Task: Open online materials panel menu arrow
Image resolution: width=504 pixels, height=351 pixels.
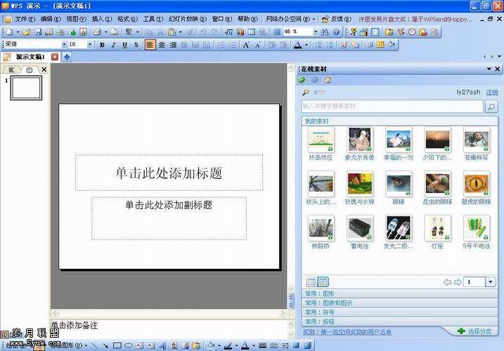Action: [489, 69]
